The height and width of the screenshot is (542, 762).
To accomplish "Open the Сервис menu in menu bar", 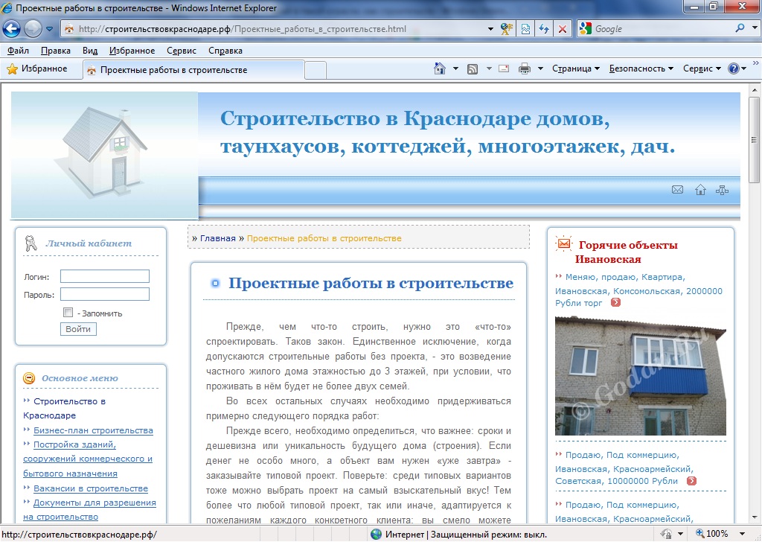I will pos(182,51).
